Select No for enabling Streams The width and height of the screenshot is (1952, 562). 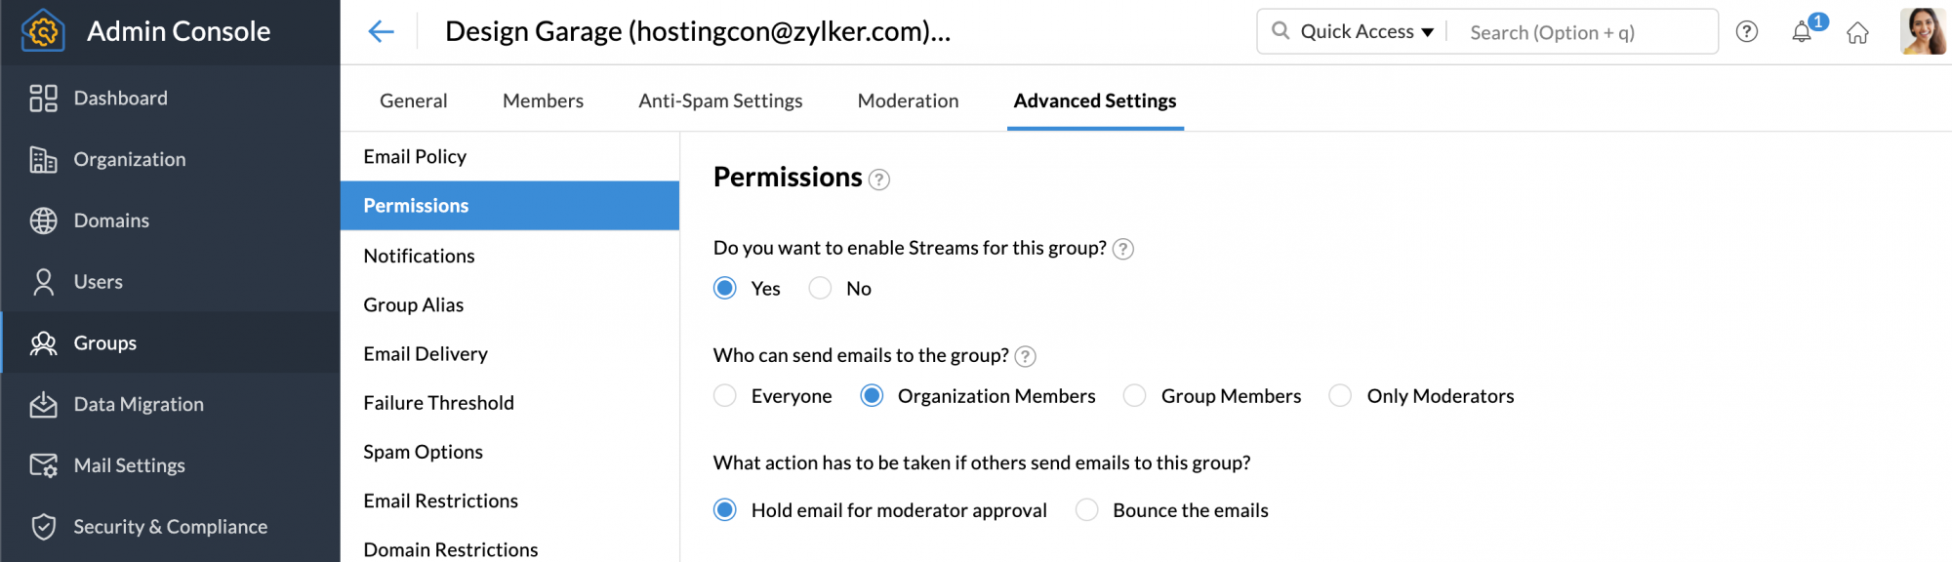[821, 289]
